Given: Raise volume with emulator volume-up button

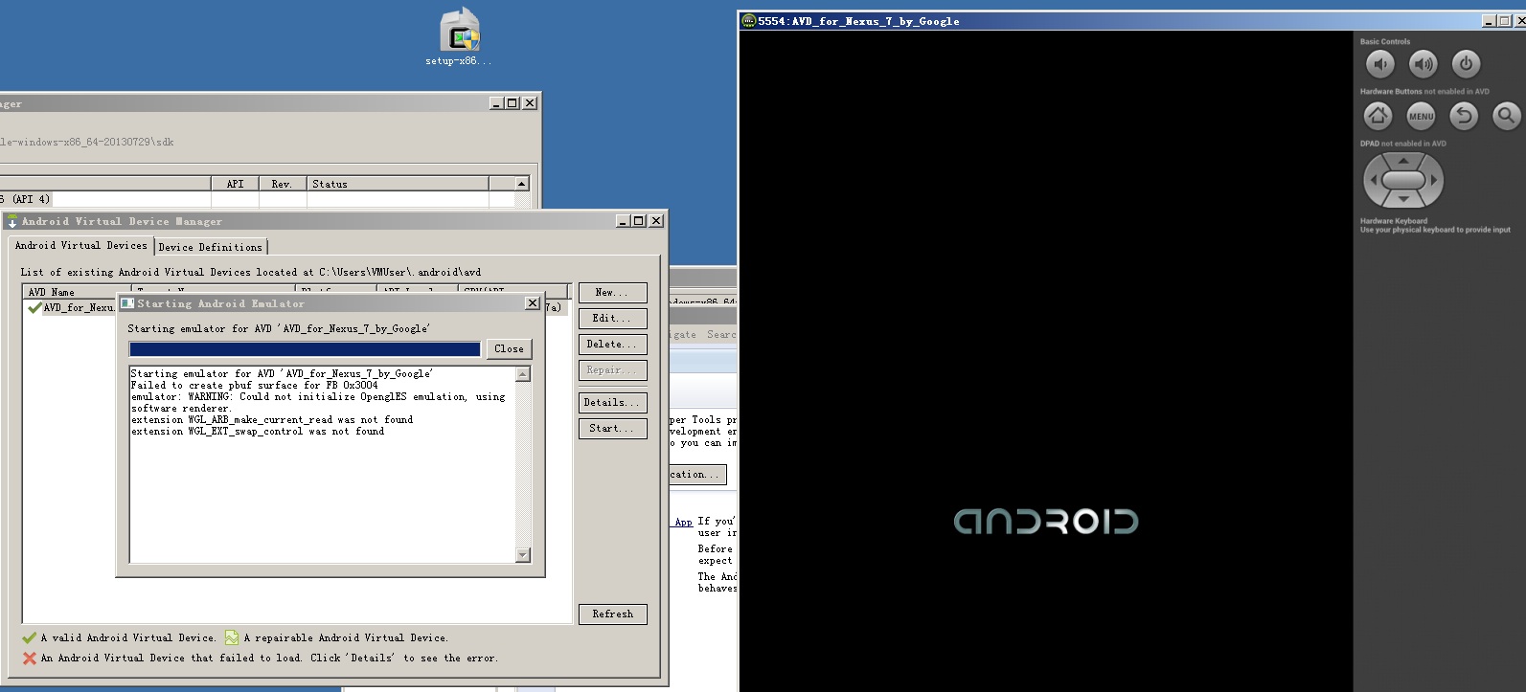Looking at the screenshot, I should [1424, 64].
